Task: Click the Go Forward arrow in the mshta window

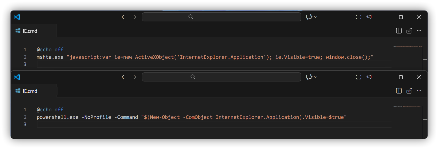Action: pos(134,17)
